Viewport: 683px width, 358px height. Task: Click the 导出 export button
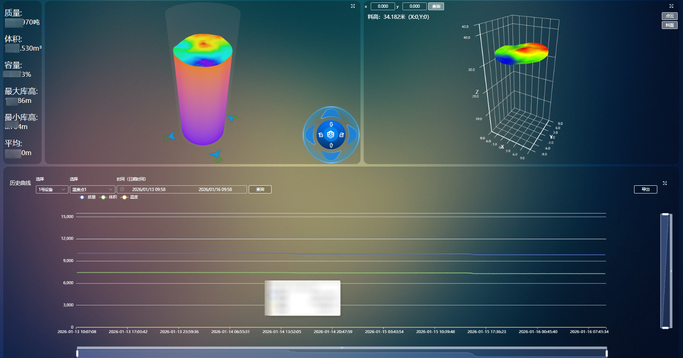click(x=645, y=189)
